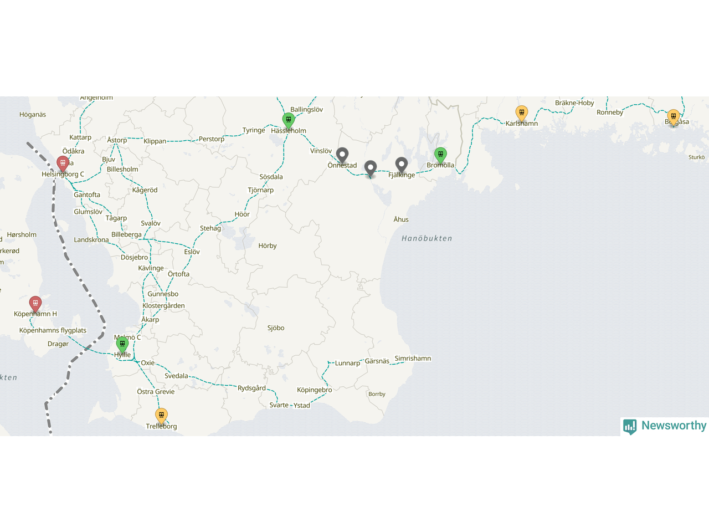
Task: Click the green train marker at Hässleholm
Action: [288, 120]
